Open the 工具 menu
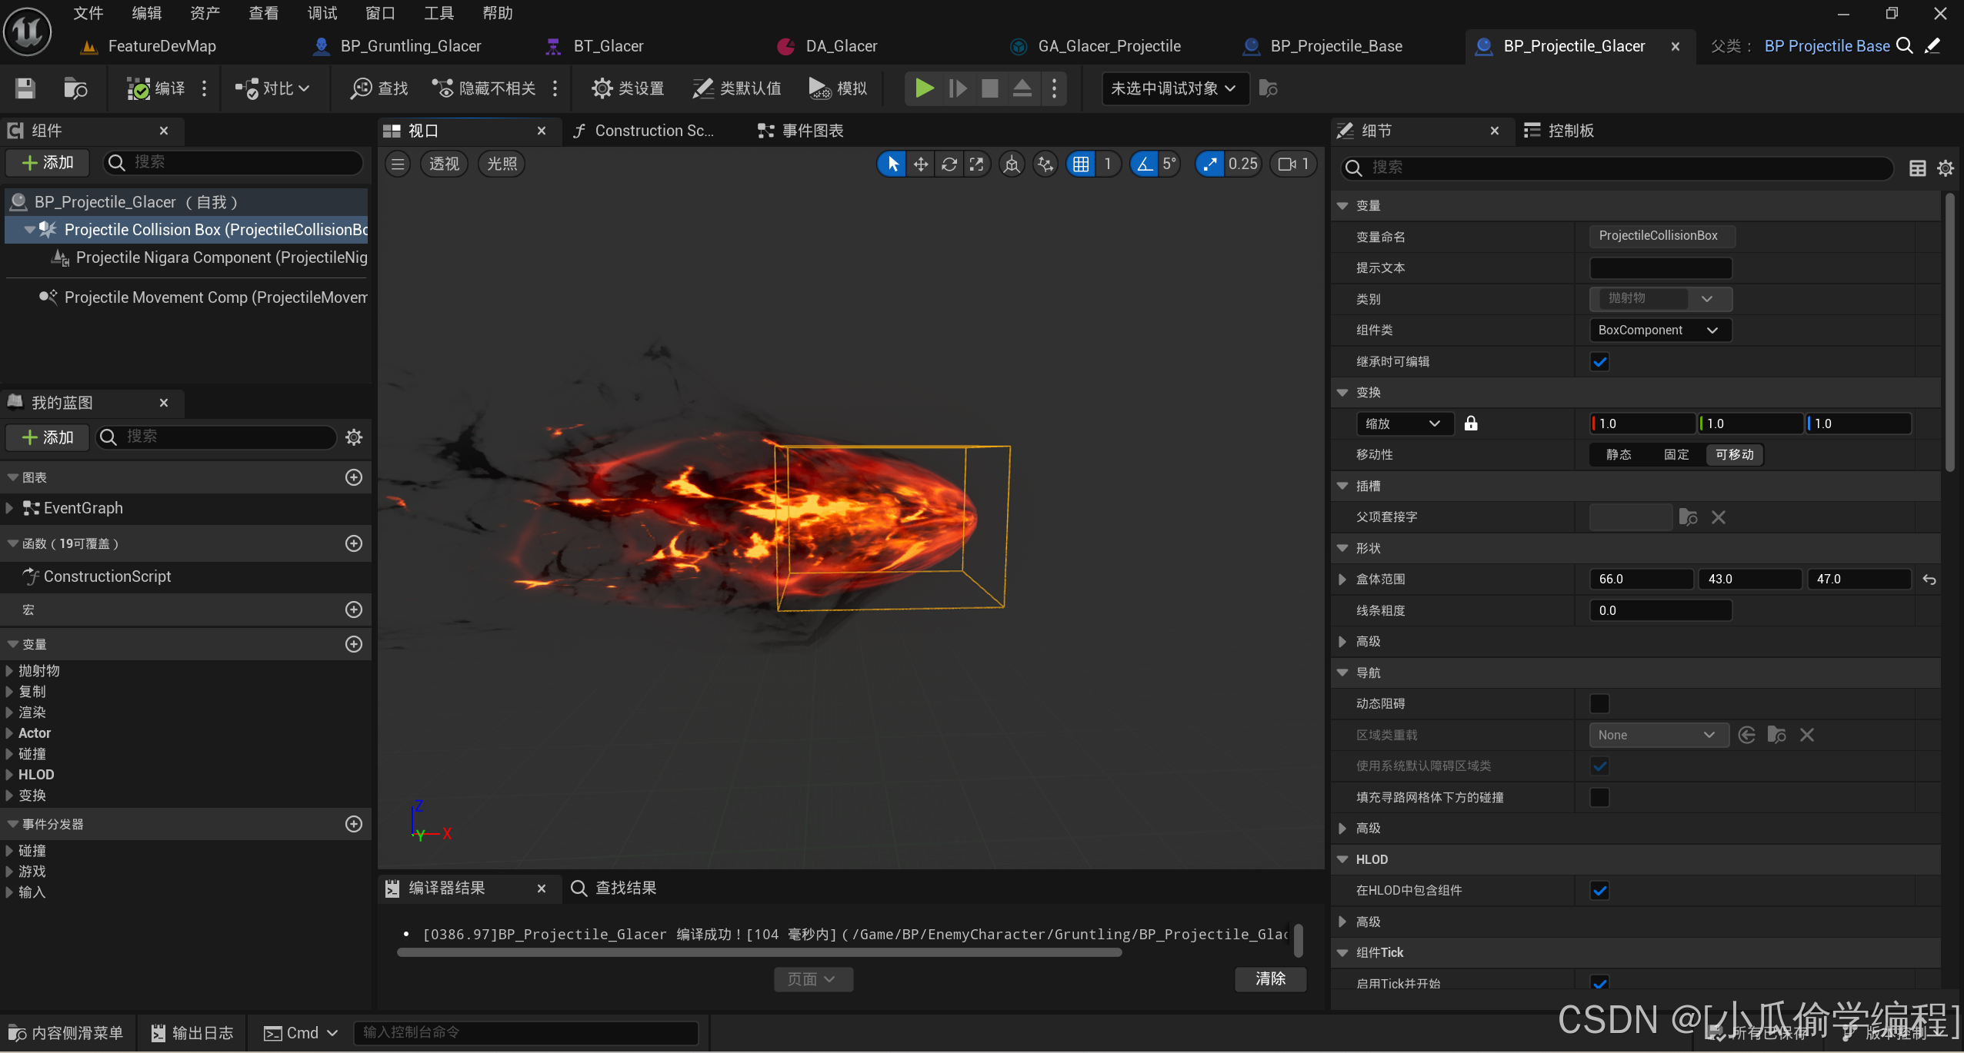This screenshot has width=1964, height=1053. [438, 13]
